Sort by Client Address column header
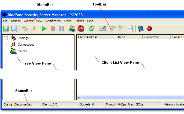This screenshot has height=114, width=184. pyautogui.click(x=96, y=37)
